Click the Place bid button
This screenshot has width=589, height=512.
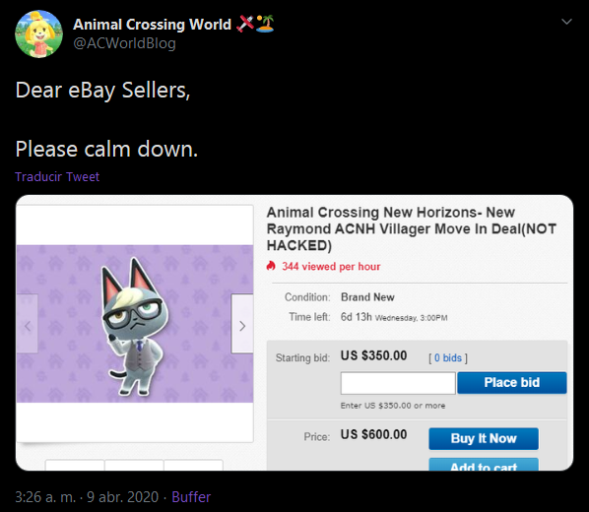coord(512,383)
